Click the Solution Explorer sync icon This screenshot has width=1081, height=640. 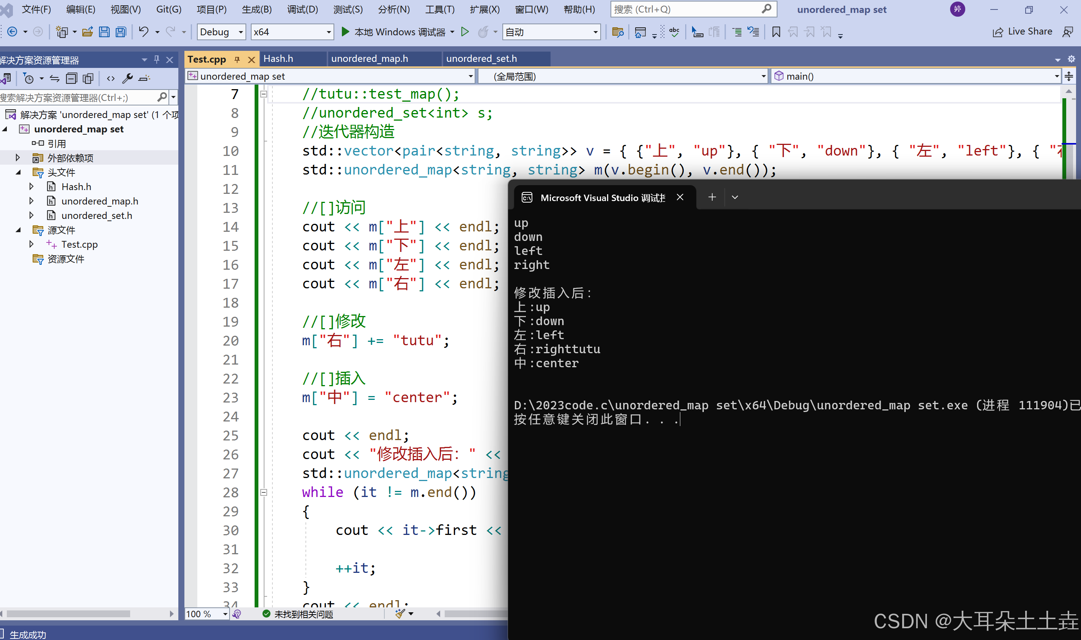54,79
